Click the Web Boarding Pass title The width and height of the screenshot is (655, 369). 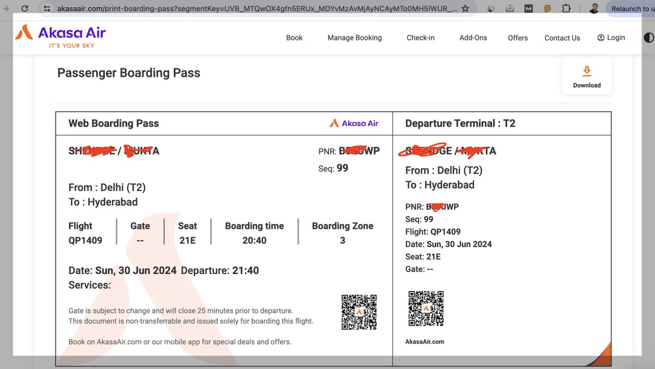[x=114, y=123]
